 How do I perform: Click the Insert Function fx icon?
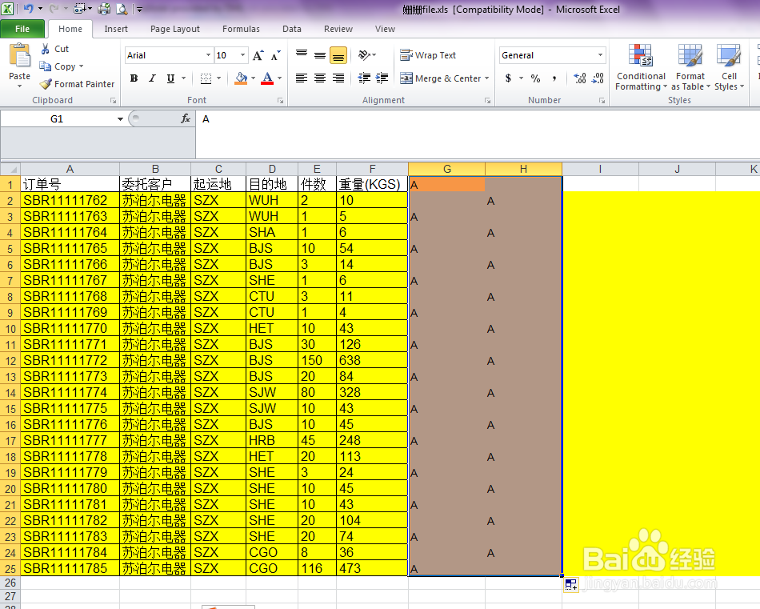185,118
